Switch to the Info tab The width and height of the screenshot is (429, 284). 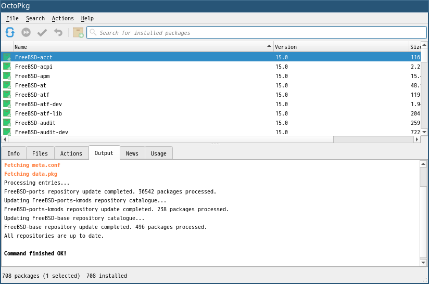pyautogui.click(x=14, y=153)
